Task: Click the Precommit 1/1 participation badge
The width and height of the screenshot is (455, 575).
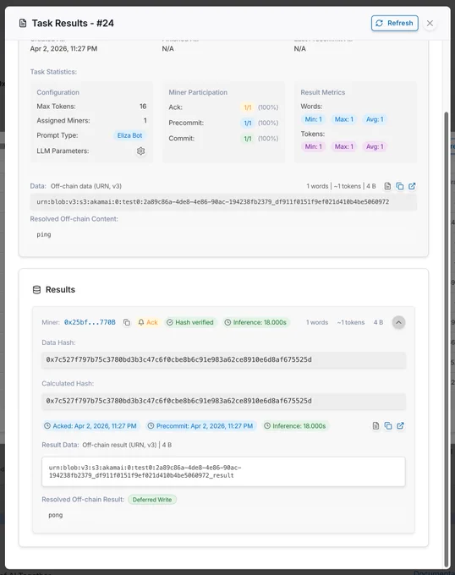Action: click(248, 123)
